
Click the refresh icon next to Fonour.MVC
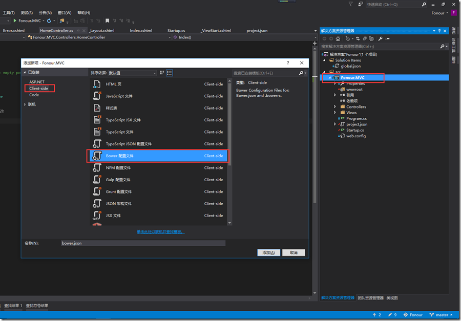(49, 20)
